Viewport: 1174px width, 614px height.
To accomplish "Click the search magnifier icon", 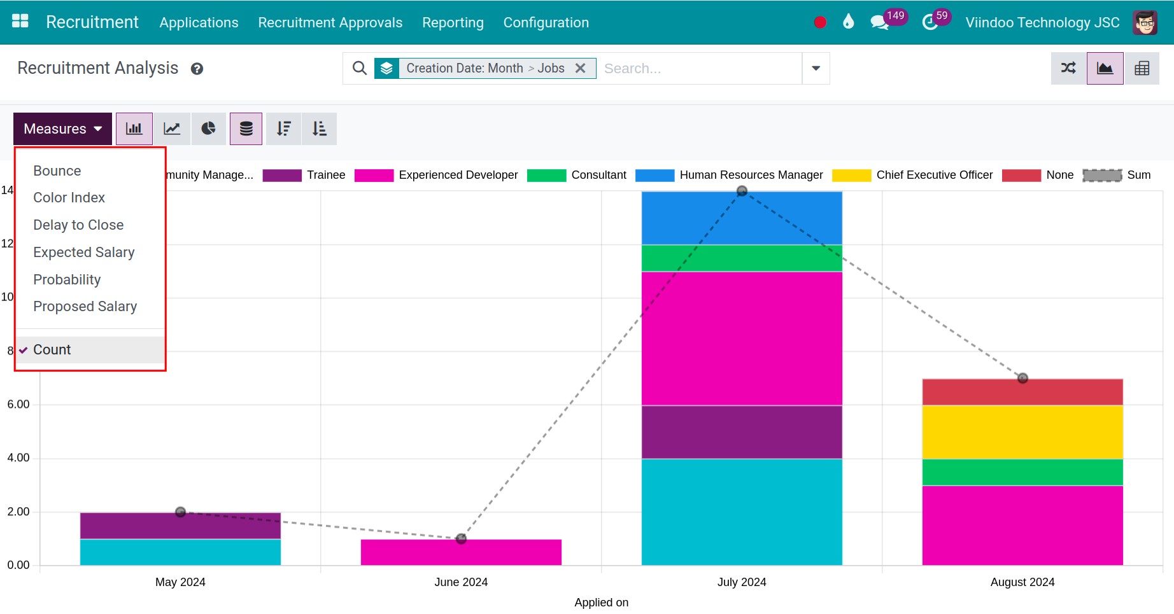I will 360,68.
